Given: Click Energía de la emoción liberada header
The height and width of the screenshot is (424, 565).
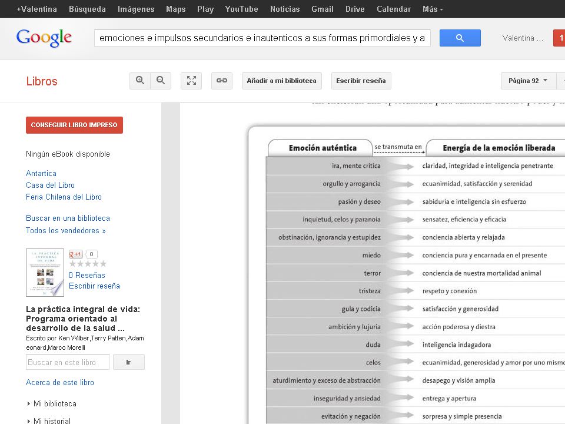Looking at the screenshot, I should click(498, 148).
